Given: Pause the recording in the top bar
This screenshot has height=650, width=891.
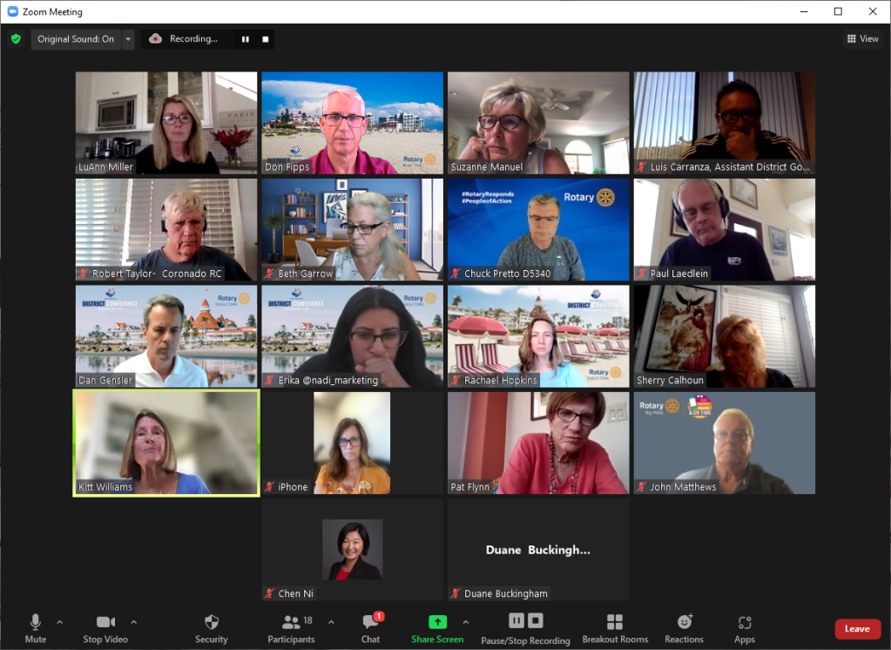Looking at the screenshot, I should click(x=246, y=39).
